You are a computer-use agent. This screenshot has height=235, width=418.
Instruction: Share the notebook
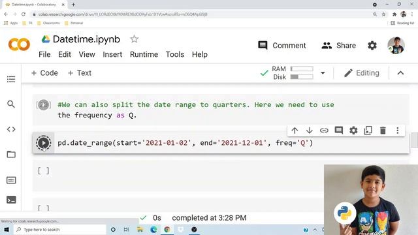click(338, 46)
